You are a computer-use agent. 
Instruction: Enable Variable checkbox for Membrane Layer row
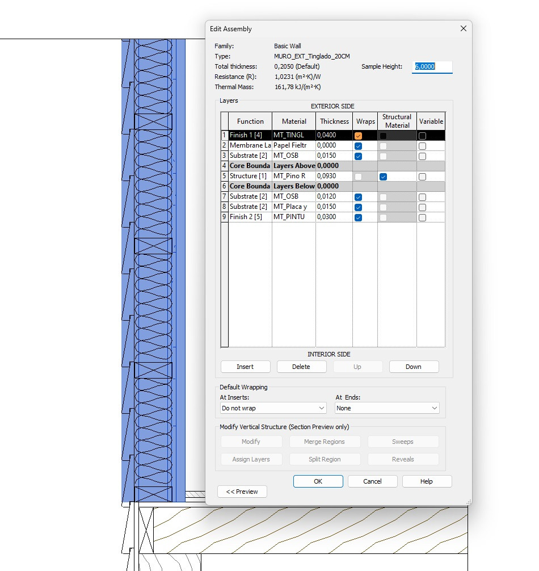click(422, 146)
